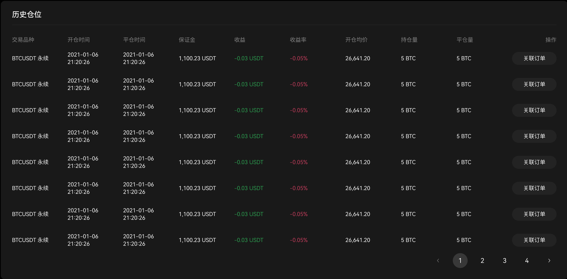Select the 开仓均价 column header

357,40
